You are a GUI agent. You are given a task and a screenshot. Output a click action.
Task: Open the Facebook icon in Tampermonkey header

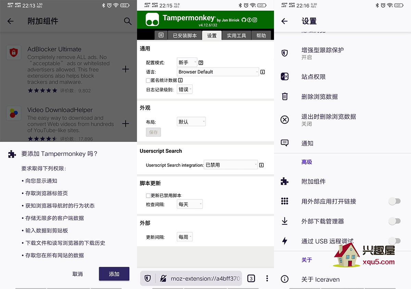249,20
